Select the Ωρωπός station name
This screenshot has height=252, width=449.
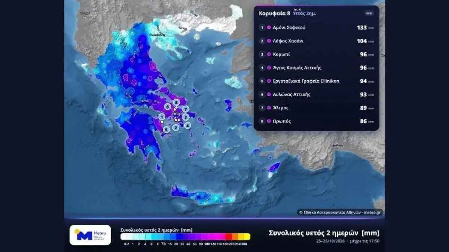pos(282,121)
